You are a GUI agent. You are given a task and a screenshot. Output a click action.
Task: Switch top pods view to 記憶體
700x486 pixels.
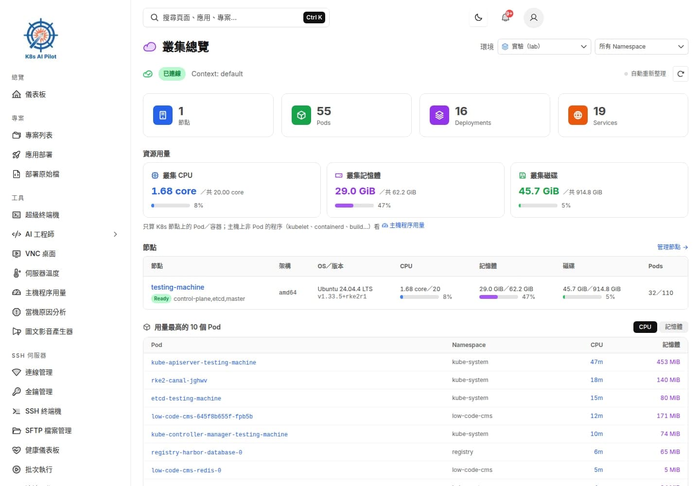673,327
